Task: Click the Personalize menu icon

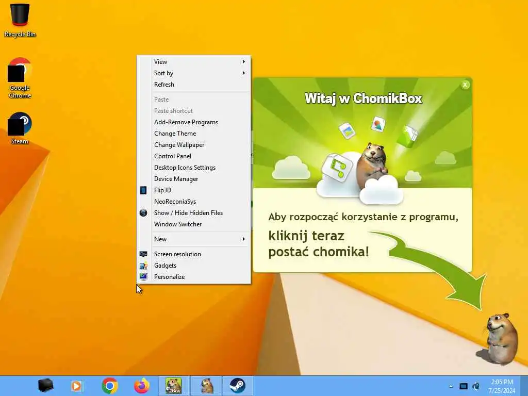Action: (x=143, y=277)
